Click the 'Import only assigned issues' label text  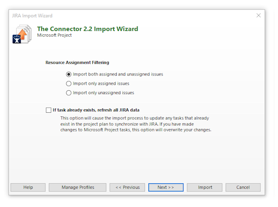[x=101, y=84]
